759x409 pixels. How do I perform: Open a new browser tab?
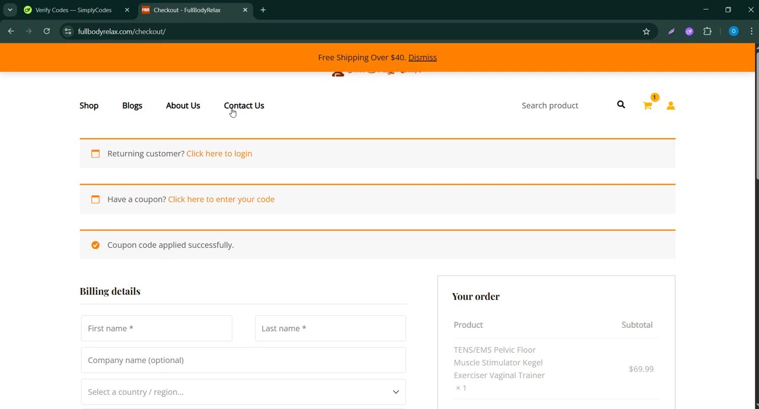pos(263,10)
